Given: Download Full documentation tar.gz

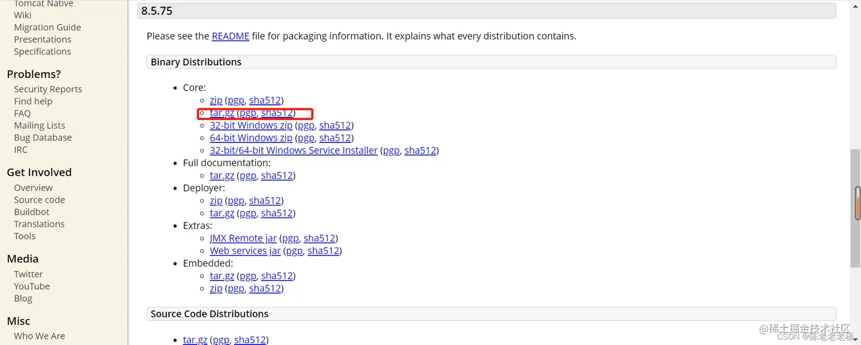Looking at the screenshot, I should pyautogui.click(x=222, y=175).
